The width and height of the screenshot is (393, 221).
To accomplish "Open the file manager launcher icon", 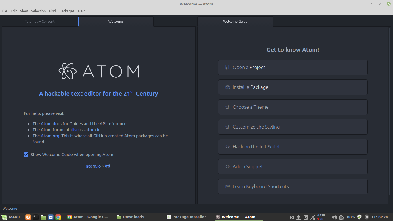I will pos(43,217).
